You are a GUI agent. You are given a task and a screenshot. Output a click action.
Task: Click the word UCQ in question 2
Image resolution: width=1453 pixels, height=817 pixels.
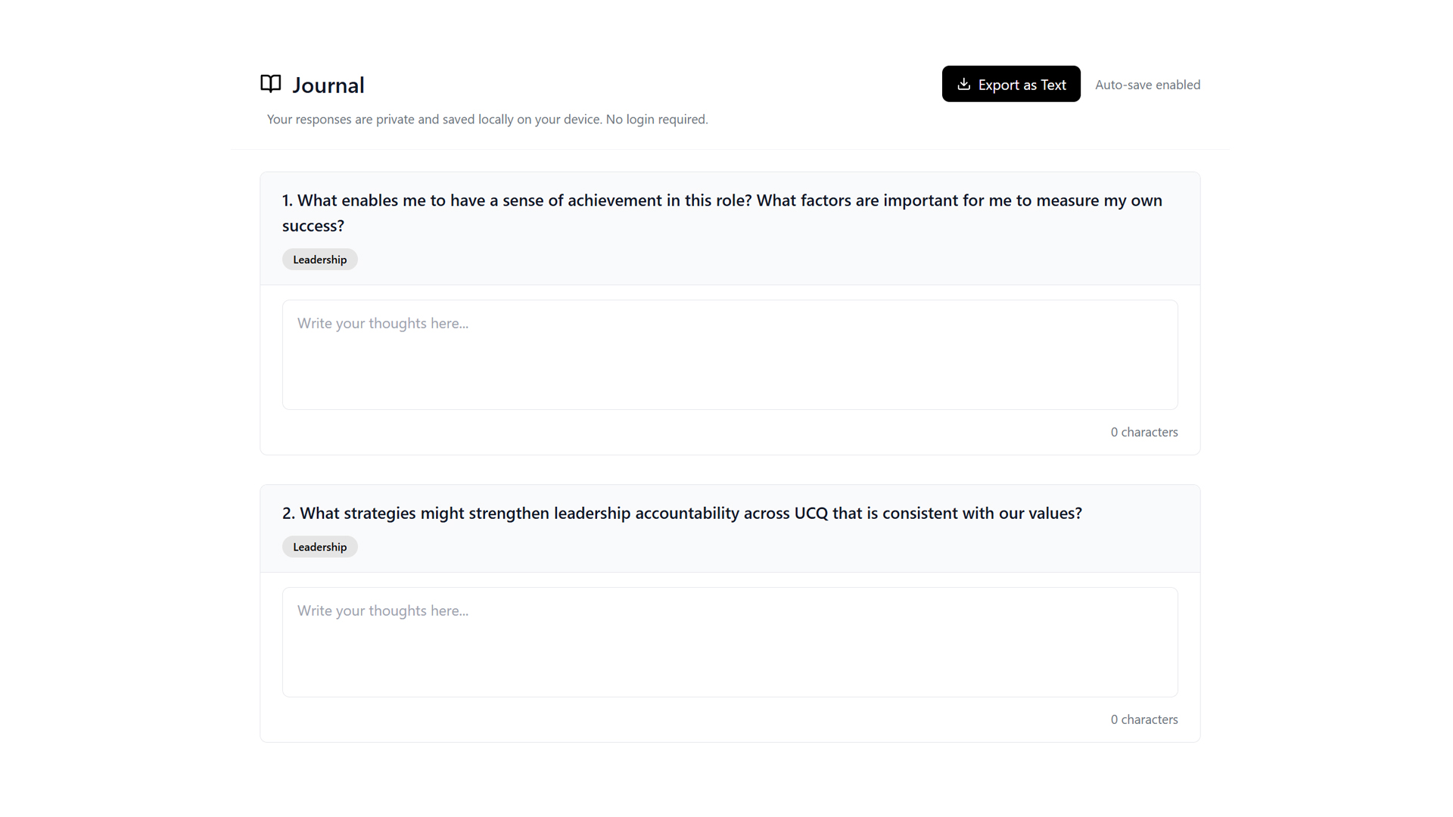(811, 514)
